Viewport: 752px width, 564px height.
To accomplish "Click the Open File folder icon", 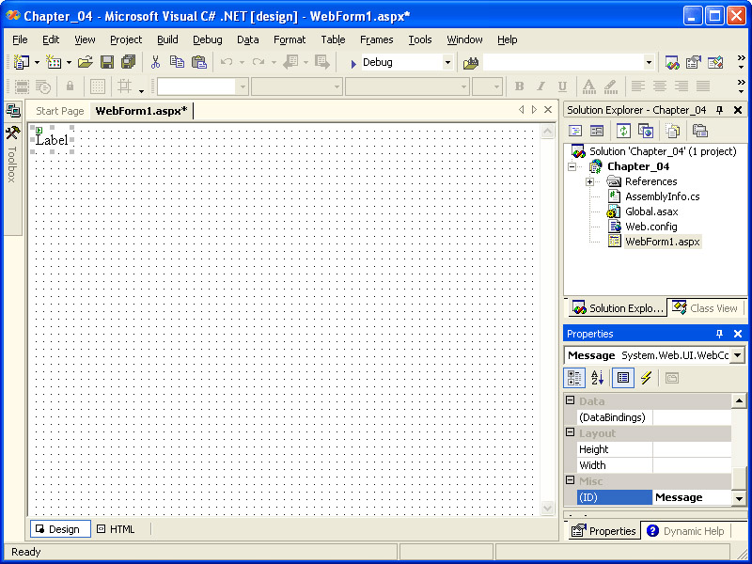I will pos(85,62).
